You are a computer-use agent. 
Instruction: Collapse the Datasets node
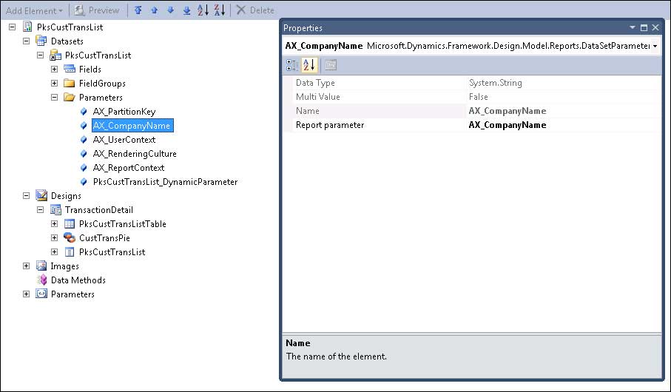[26, 41]
